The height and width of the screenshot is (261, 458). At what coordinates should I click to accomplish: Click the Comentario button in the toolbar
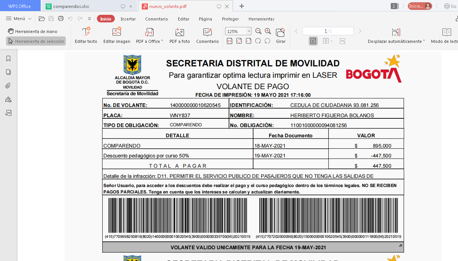click(x=207, y=35)
